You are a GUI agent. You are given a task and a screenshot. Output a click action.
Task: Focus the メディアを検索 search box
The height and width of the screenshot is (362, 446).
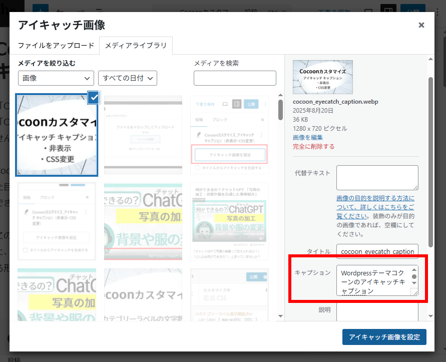tap(235, 78)
